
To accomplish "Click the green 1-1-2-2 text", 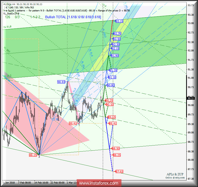I will click(x=35, y=17).
